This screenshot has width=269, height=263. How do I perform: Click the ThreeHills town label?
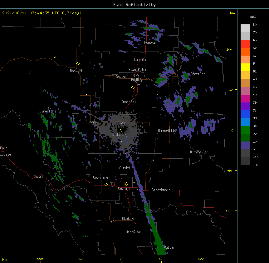pos(167,131)
